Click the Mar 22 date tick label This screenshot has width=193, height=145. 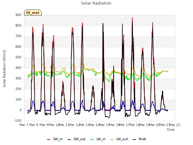click(x=175, y=125)
